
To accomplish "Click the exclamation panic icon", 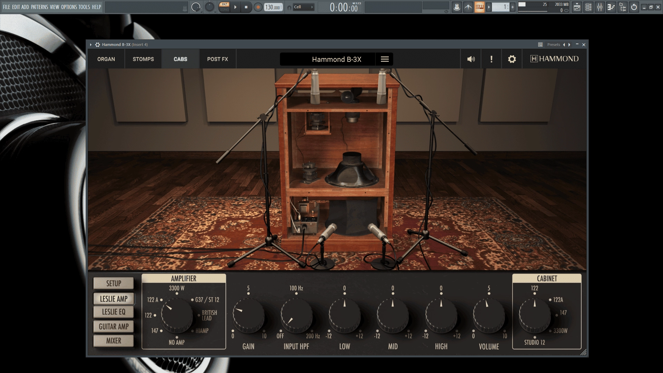I will pos(491,59).
